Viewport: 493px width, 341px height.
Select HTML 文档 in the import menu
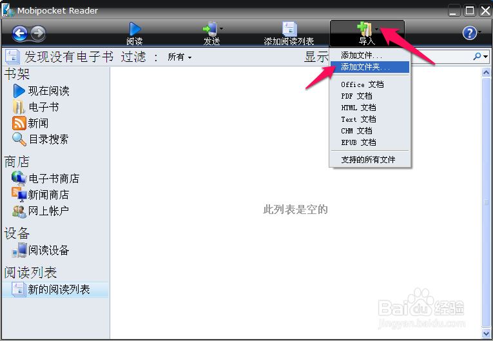coord(370,108)
